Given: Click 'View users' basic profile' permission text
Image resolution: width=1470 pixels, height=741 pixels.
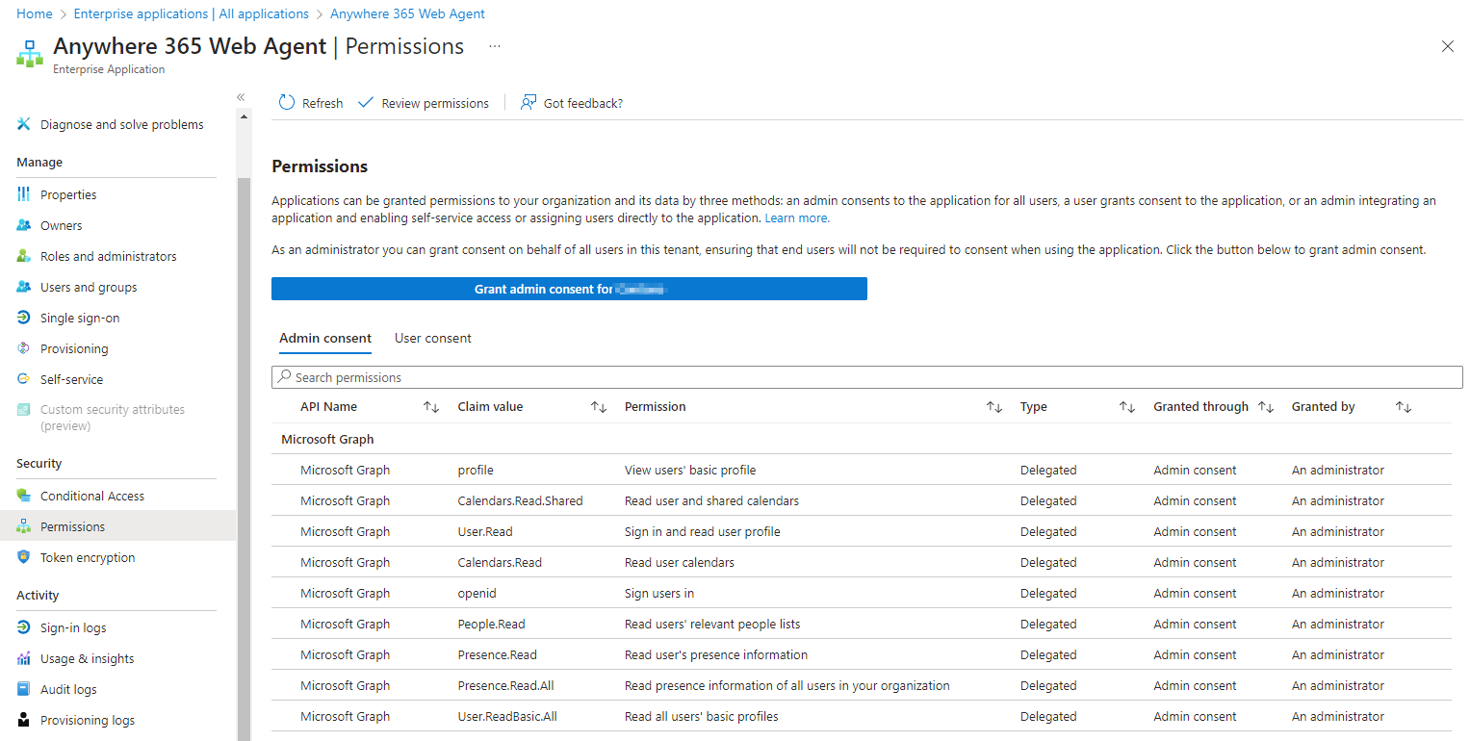Looking at the screenshot, I should coord(690,470).
